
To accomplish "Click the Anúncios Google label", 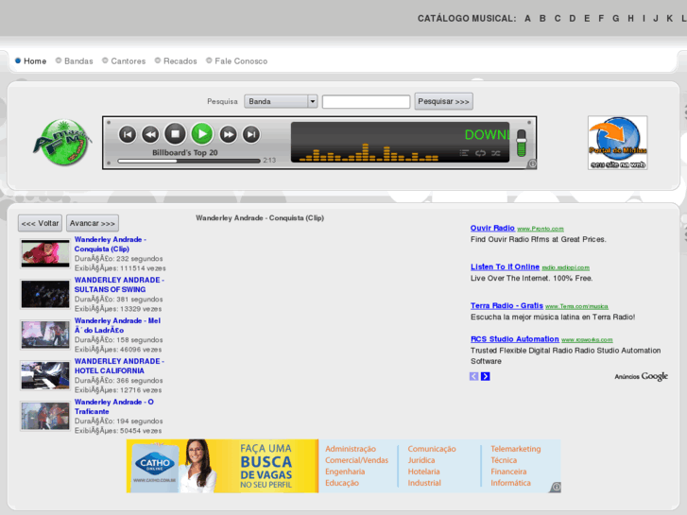I will (641, 376).
